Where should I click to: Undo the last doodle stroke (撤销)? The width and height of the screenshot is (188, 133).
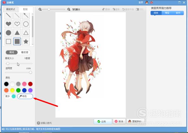click(x=106, y=9)
